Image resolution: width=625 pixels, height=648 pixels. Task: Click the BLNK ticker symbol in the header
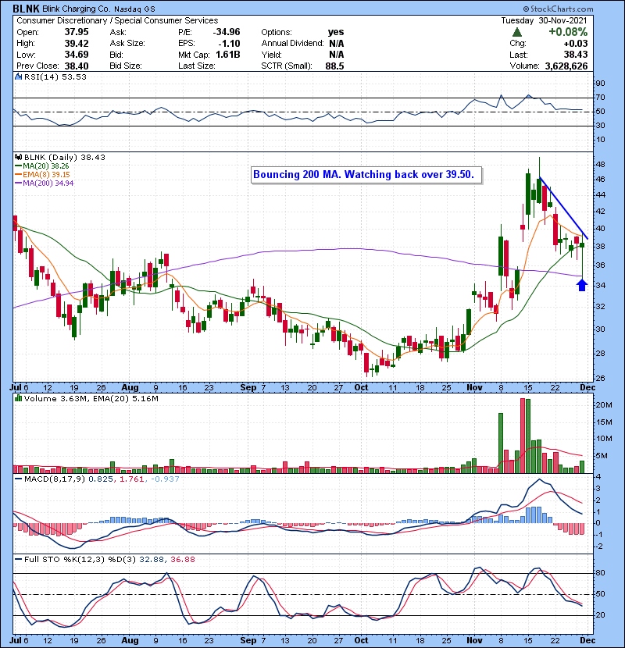(26, 9)
